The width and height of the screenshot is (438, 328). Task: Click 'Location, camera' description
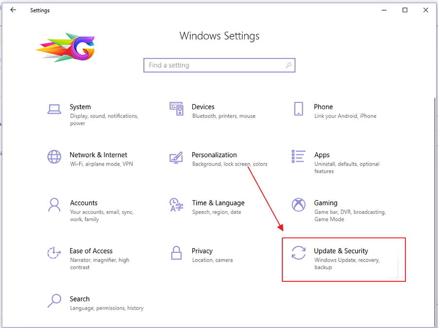(212, 260)
